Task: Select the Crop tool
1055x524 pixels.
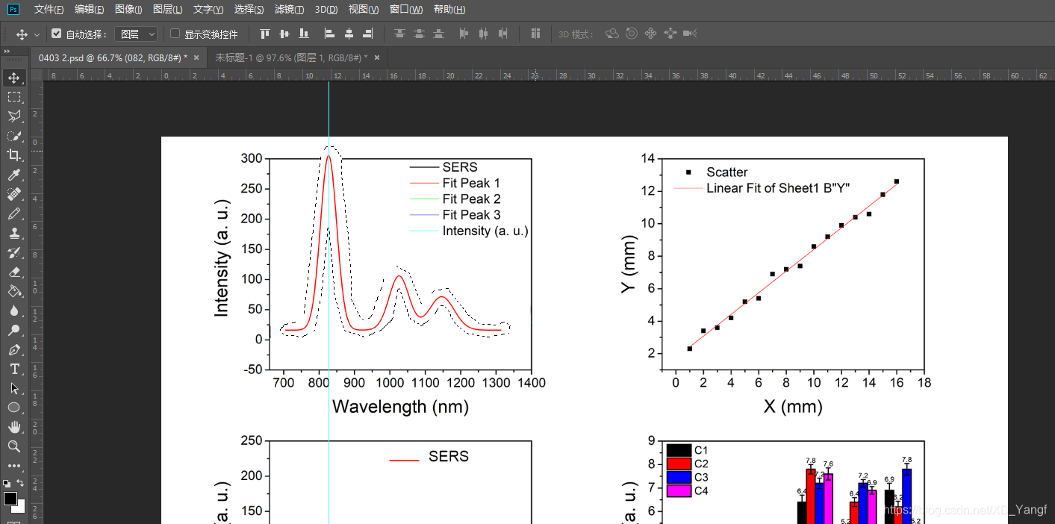Action: [13, 155]
